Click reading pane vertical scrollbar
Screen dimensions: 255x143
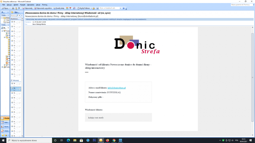click(252, 77)
